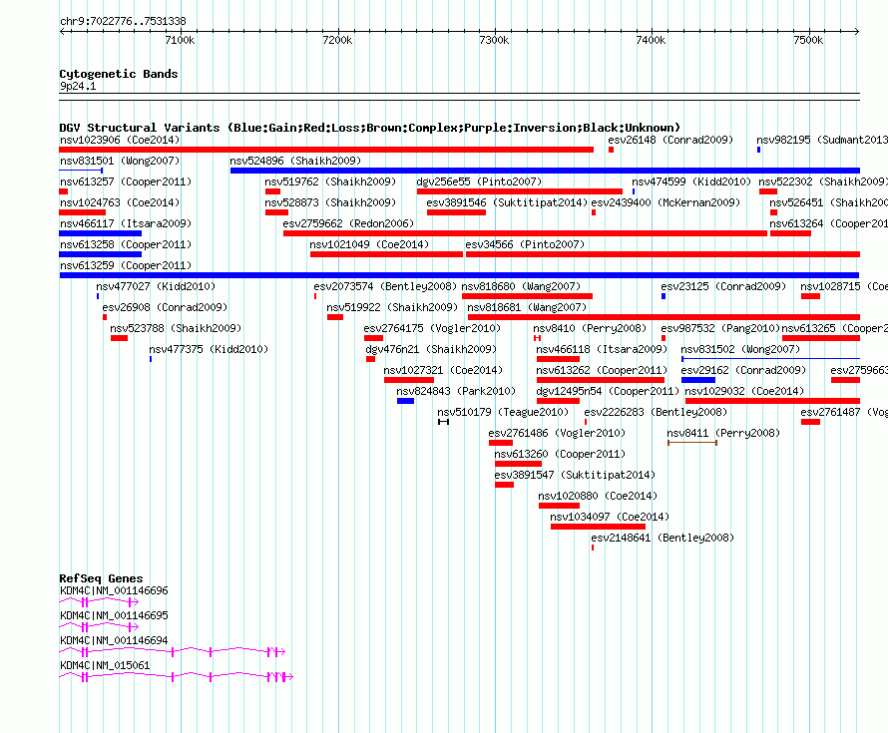Viewport: 888px width, 733px height.
Task: Open the nsv528873 (Shaikh2009) variant label
Action: (x=330, y=202)
